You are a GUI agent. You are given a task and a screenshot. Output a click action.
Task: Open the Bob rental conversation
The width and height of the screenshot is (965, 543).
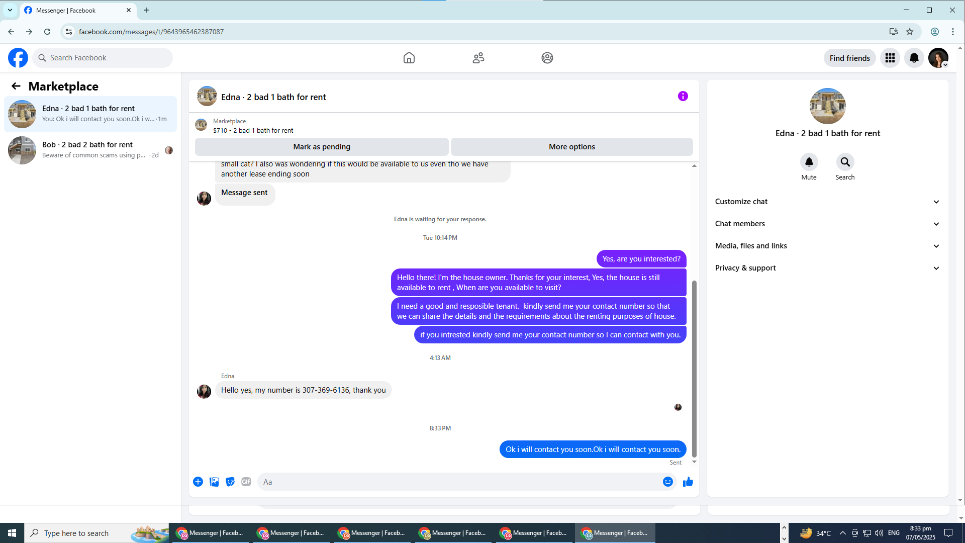(90, 150)
